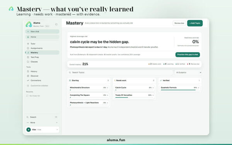The height and width of the screenshot is (145, 232).
Task: Click the Overall mastery 21% value
Action: (x=85, y=64)
